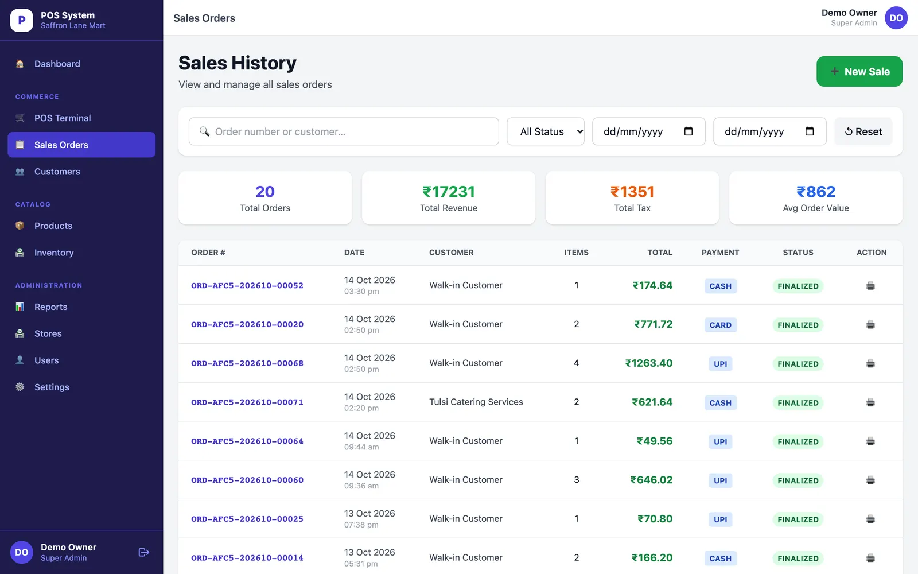The image size is (918, 574).
Task: Click printer icon for order ORD-AFC5-202610-00064
Action: (870, 441)
